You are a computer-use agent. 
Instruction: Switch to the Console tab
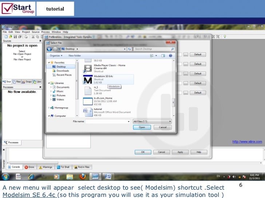[14, 167]
